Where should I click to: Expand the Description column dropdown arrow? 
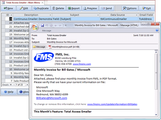click(50, 15)
